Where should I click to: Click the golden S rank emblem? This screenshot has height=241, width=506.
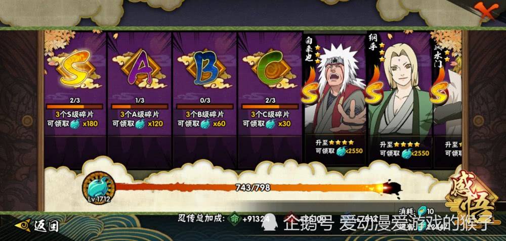pyautogui.click(x=75, y=68)
